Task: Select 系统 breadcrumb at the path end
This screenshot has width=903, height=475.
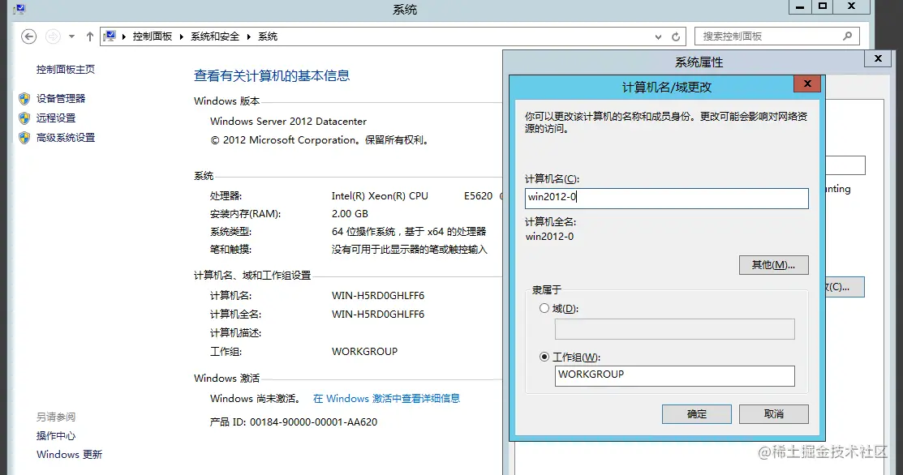Action: [x=268, y=36]
